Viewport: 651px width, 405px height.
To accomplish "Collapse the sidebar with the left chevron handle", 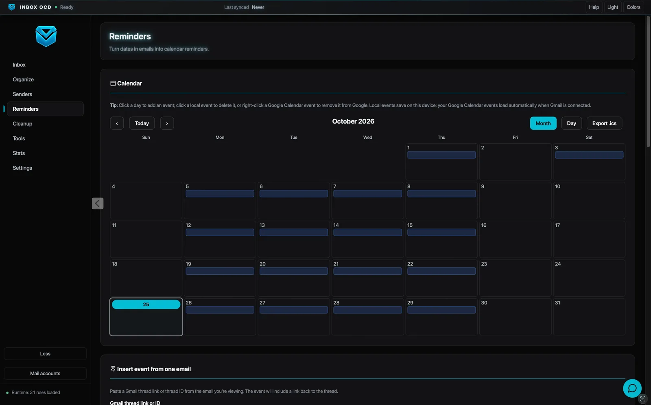I will [98, 203].
